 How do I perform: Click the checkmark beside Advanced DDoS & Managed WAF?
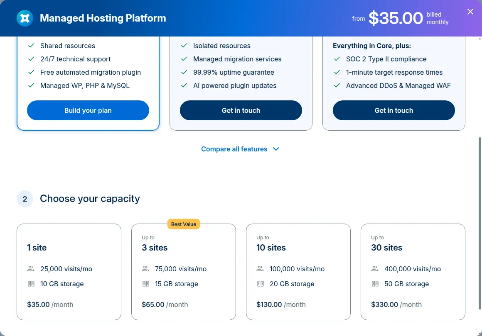coord(337,85)
